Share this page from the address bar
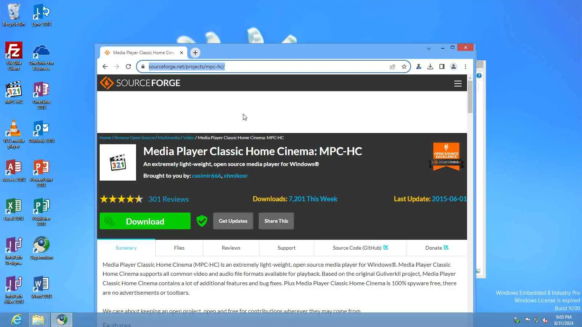Screen dimensions: 582x327 click(392, 66)
